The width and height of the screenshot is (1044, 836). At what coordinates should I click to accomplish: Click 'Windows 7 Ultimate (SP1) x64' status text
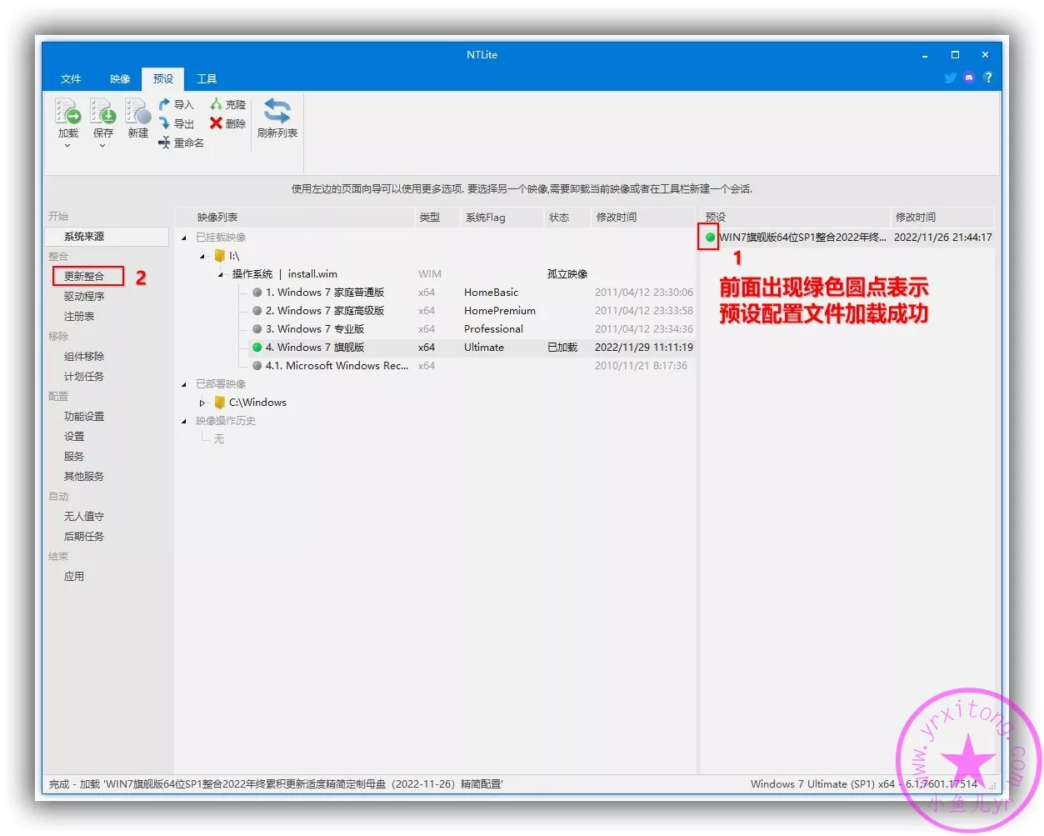pos(822,784)
